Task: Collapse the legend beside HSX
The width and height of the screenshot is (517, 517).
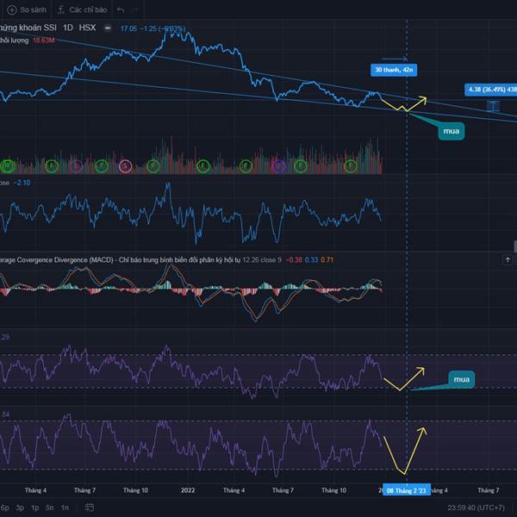Action: pyautogui.click(x=108, y=28)
